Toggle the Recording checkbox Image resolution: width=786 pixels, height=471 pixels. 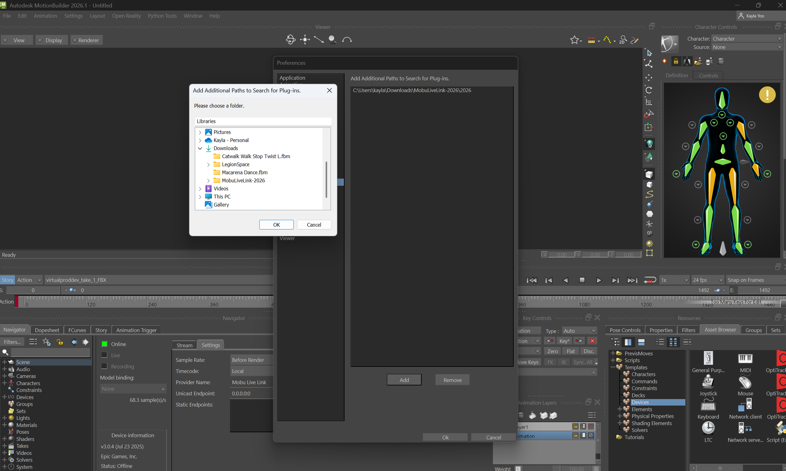[x=105, y=366]
